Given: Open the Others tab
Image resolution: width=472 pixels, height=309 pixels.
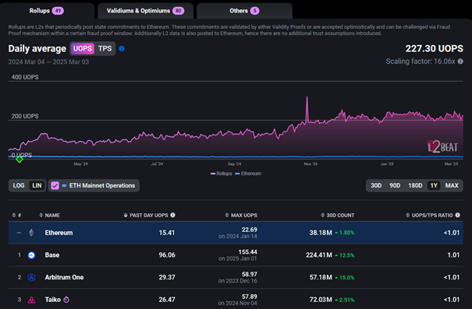Looking at the screenshot, I should coord(244,11).
